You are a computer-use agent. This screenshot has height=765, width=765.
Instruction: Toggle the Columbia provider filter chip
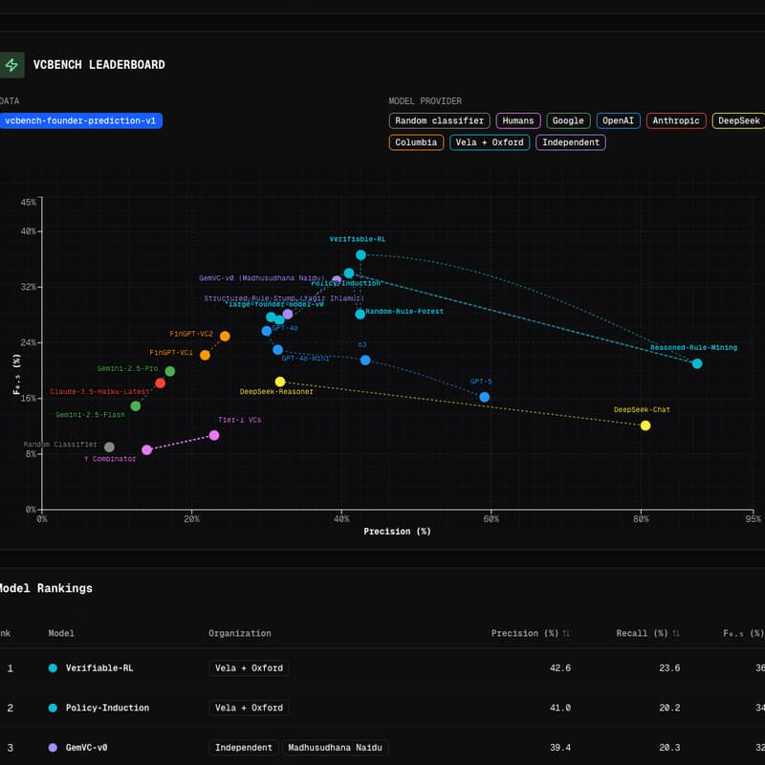point(416,142)
